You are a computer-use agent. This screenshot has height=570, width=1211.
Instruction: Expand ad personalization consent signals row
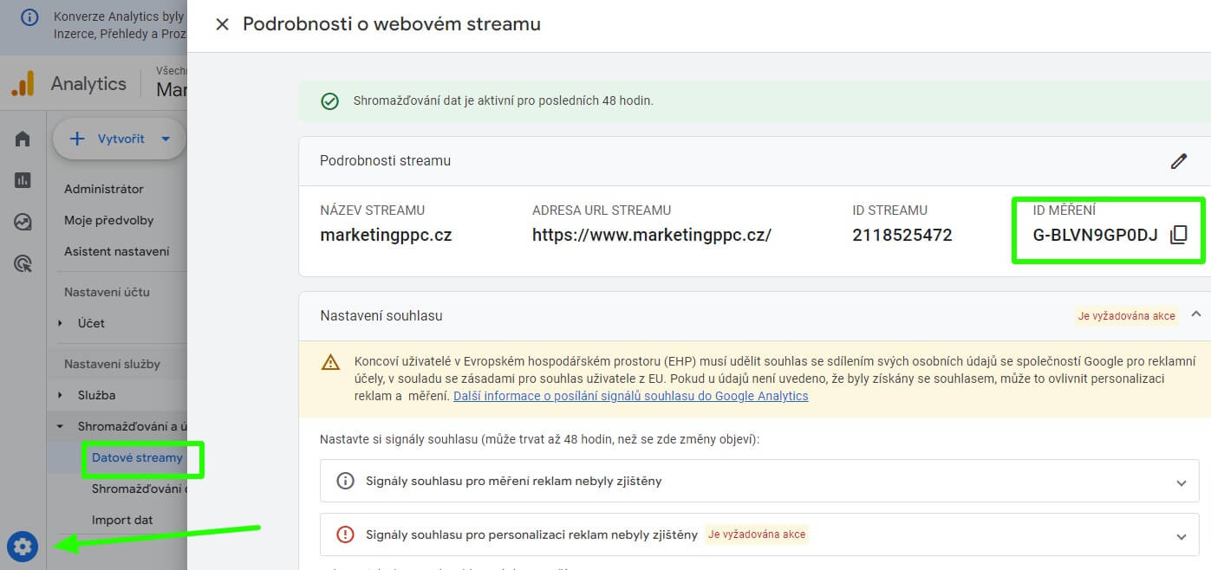click(1181, 536)
